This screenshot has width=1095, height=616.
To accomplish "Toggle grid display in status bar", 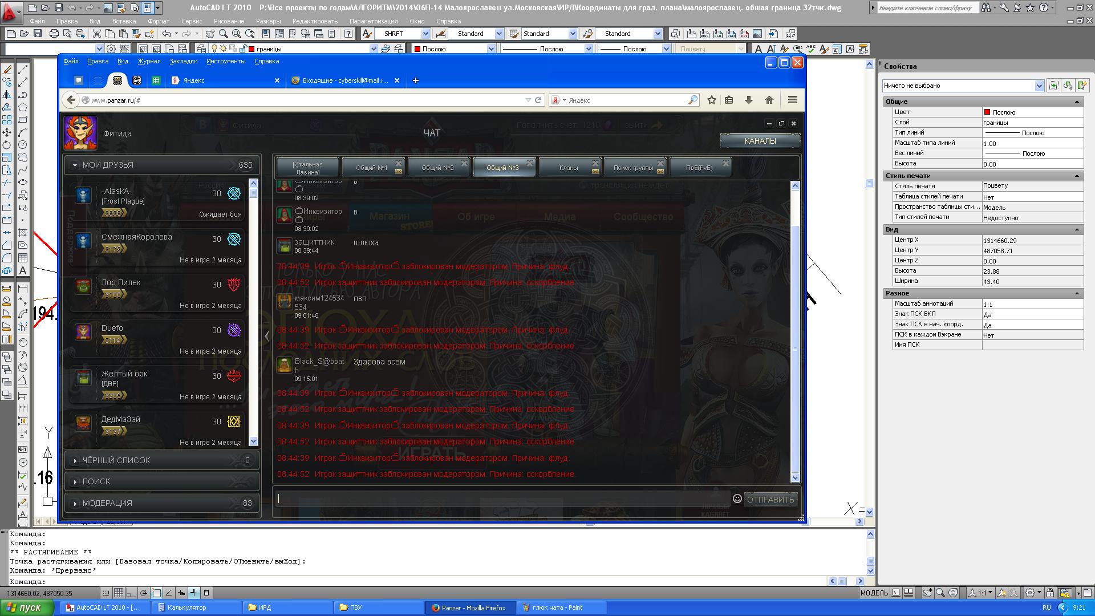I will pyautogui.click(x=118, y=593).
